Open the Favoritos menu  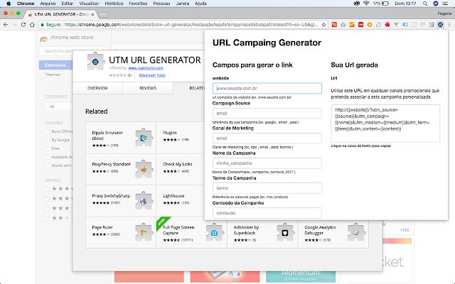click(138, 4)
